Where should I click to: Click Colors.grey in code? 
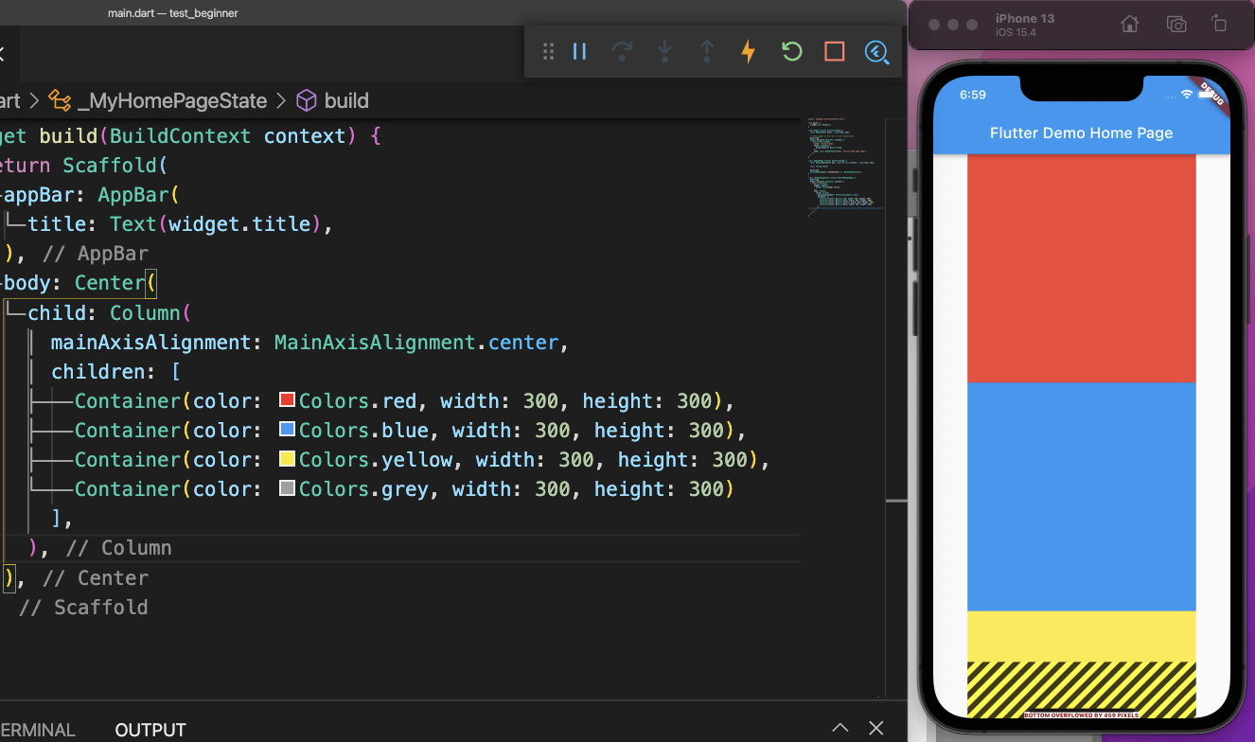pos(363,488)
